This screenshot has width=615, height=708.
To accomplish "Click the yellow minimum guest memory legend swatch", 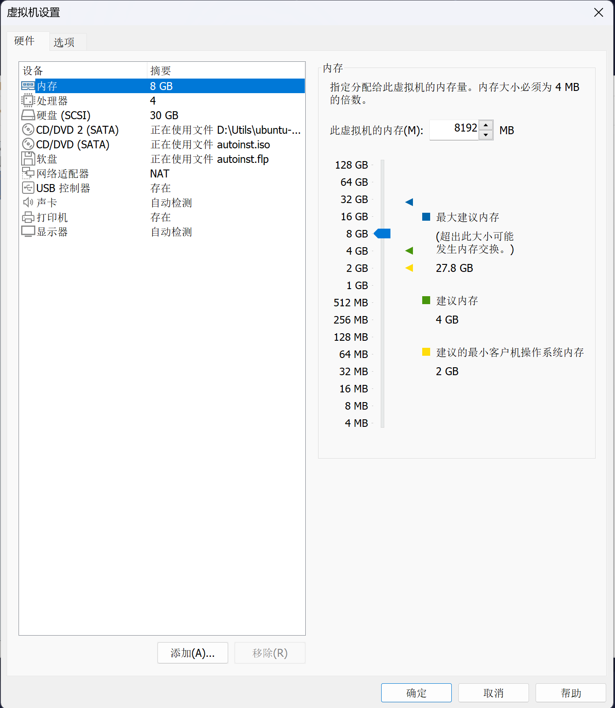I will (x=426, y=352).
